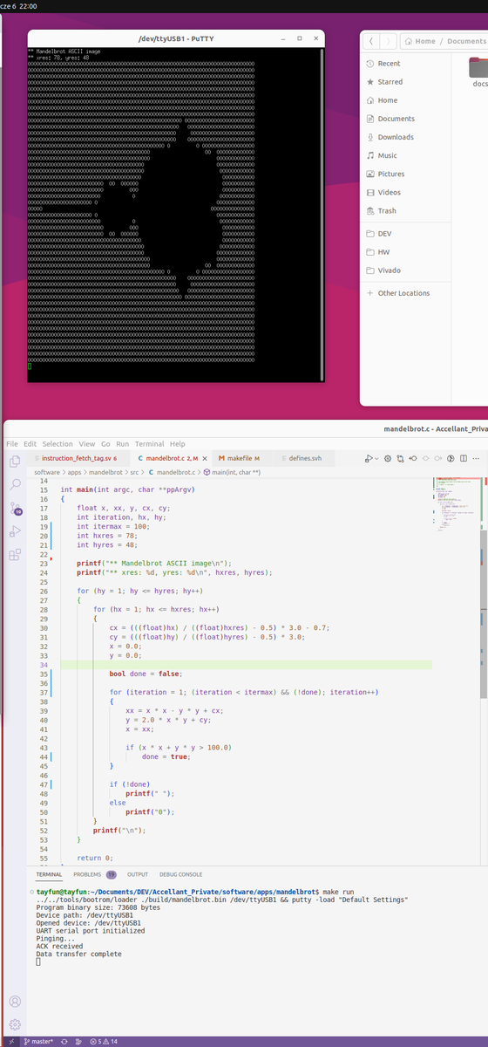Go forward in Files window
Viewport: 488px width, 1047px height.
[388, 41]
